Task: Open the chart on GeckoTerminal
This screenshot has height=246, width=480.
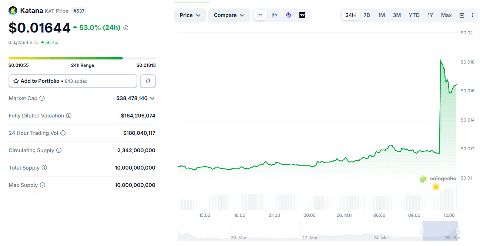Action: tap(288, 15)
